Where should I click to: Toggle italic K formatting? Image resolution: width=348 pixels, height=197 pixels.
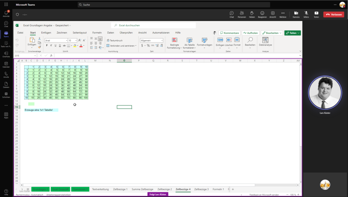(51, 46)
